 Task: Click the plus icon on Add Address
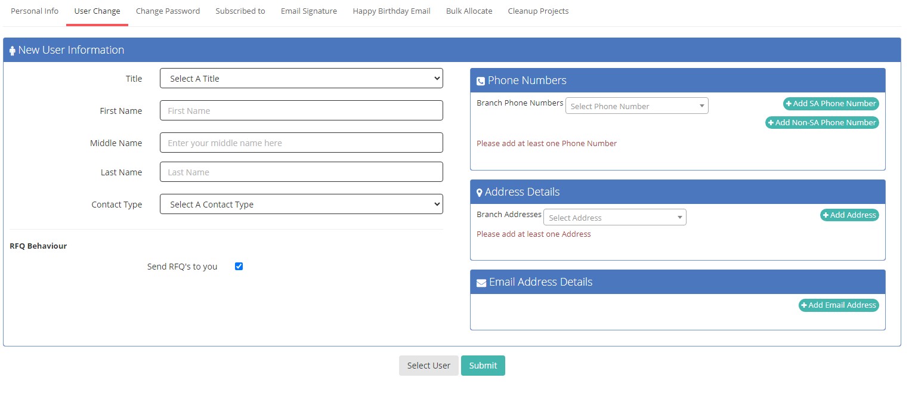click(826, 215)
